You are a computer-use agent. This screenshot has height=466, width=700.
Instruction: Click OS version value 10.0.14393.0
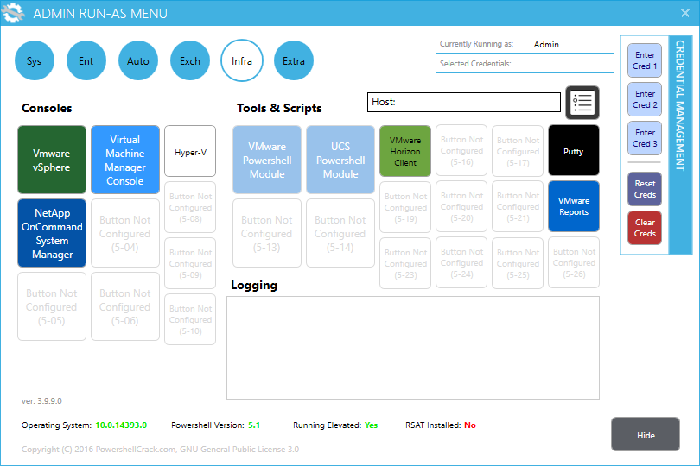click(121, 425)
